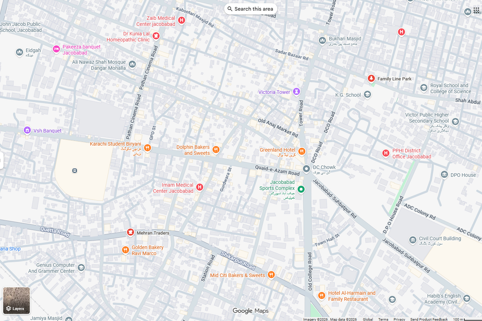Screen dimensions: 482x321
Task: Click the Civil Court Building marker
Action: tap(412, 240)
